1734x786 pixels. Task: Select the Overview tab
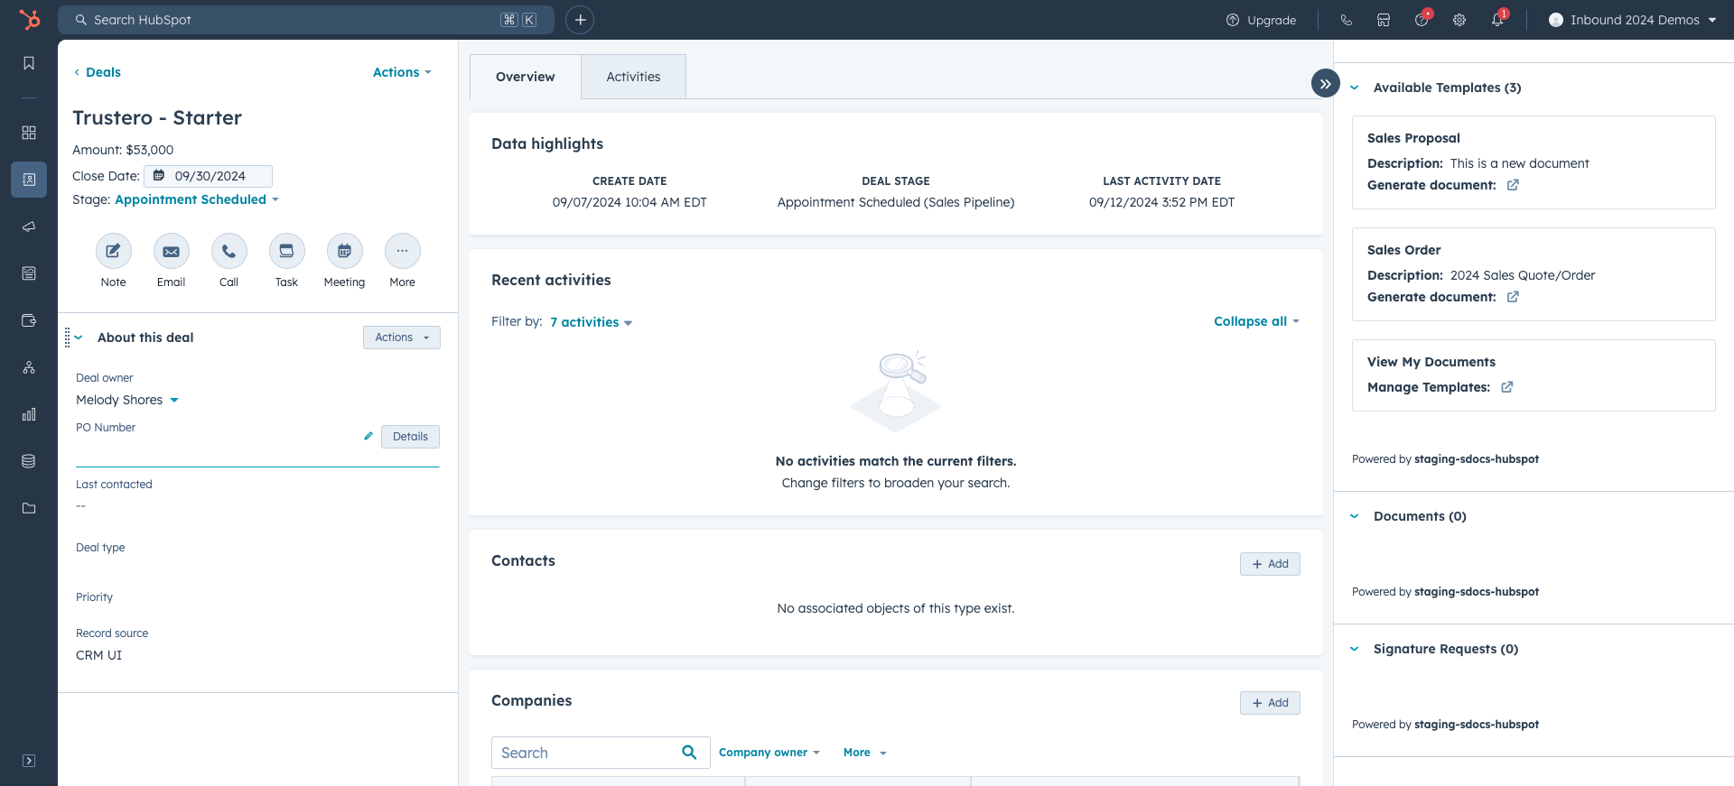525,77
